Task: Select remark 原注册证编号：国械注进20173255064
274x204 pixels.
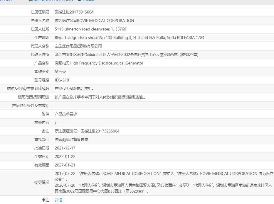Action: click(x=87, y=131)
